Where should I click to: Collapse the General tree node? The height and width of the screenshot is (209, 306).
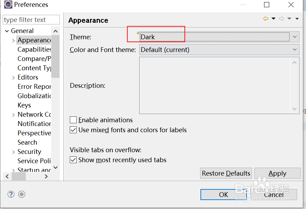[x=7, y=31]
